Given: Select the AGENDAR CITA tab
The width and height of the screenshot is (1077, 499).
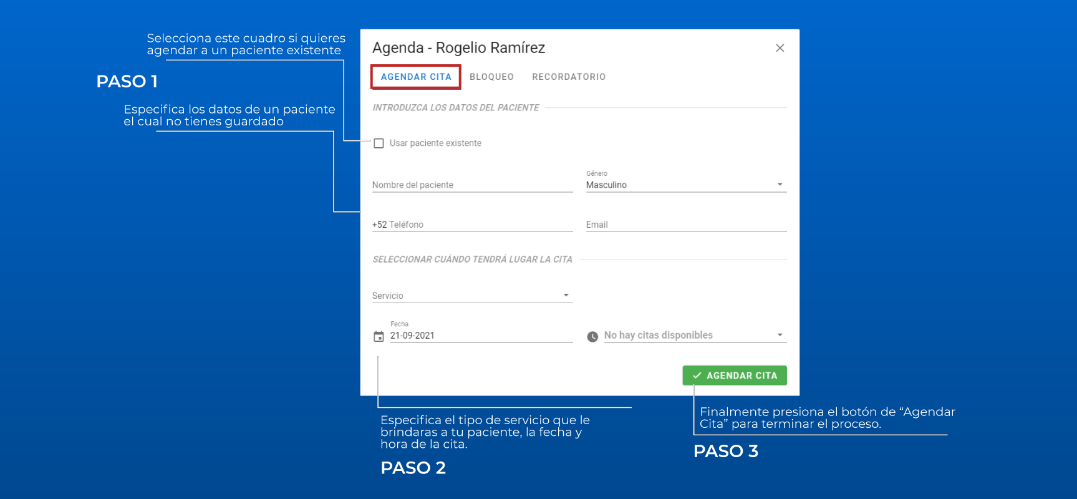Looking at the screenshot, I should [416, 77].
